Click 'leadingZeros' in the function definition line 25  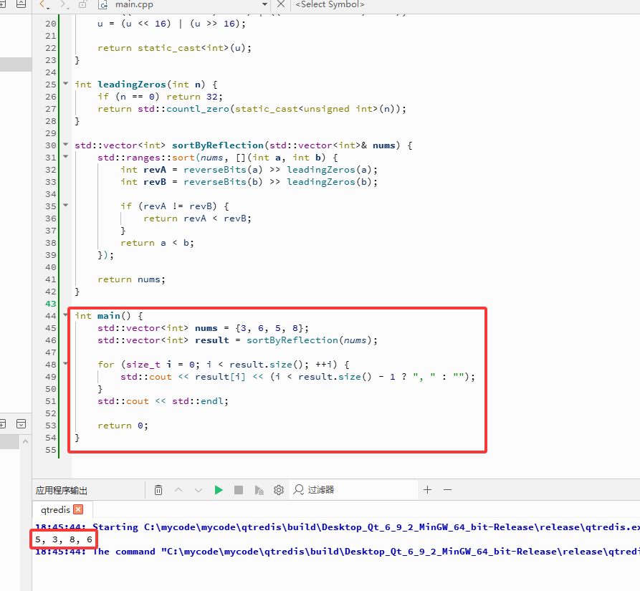click(131, 85)
